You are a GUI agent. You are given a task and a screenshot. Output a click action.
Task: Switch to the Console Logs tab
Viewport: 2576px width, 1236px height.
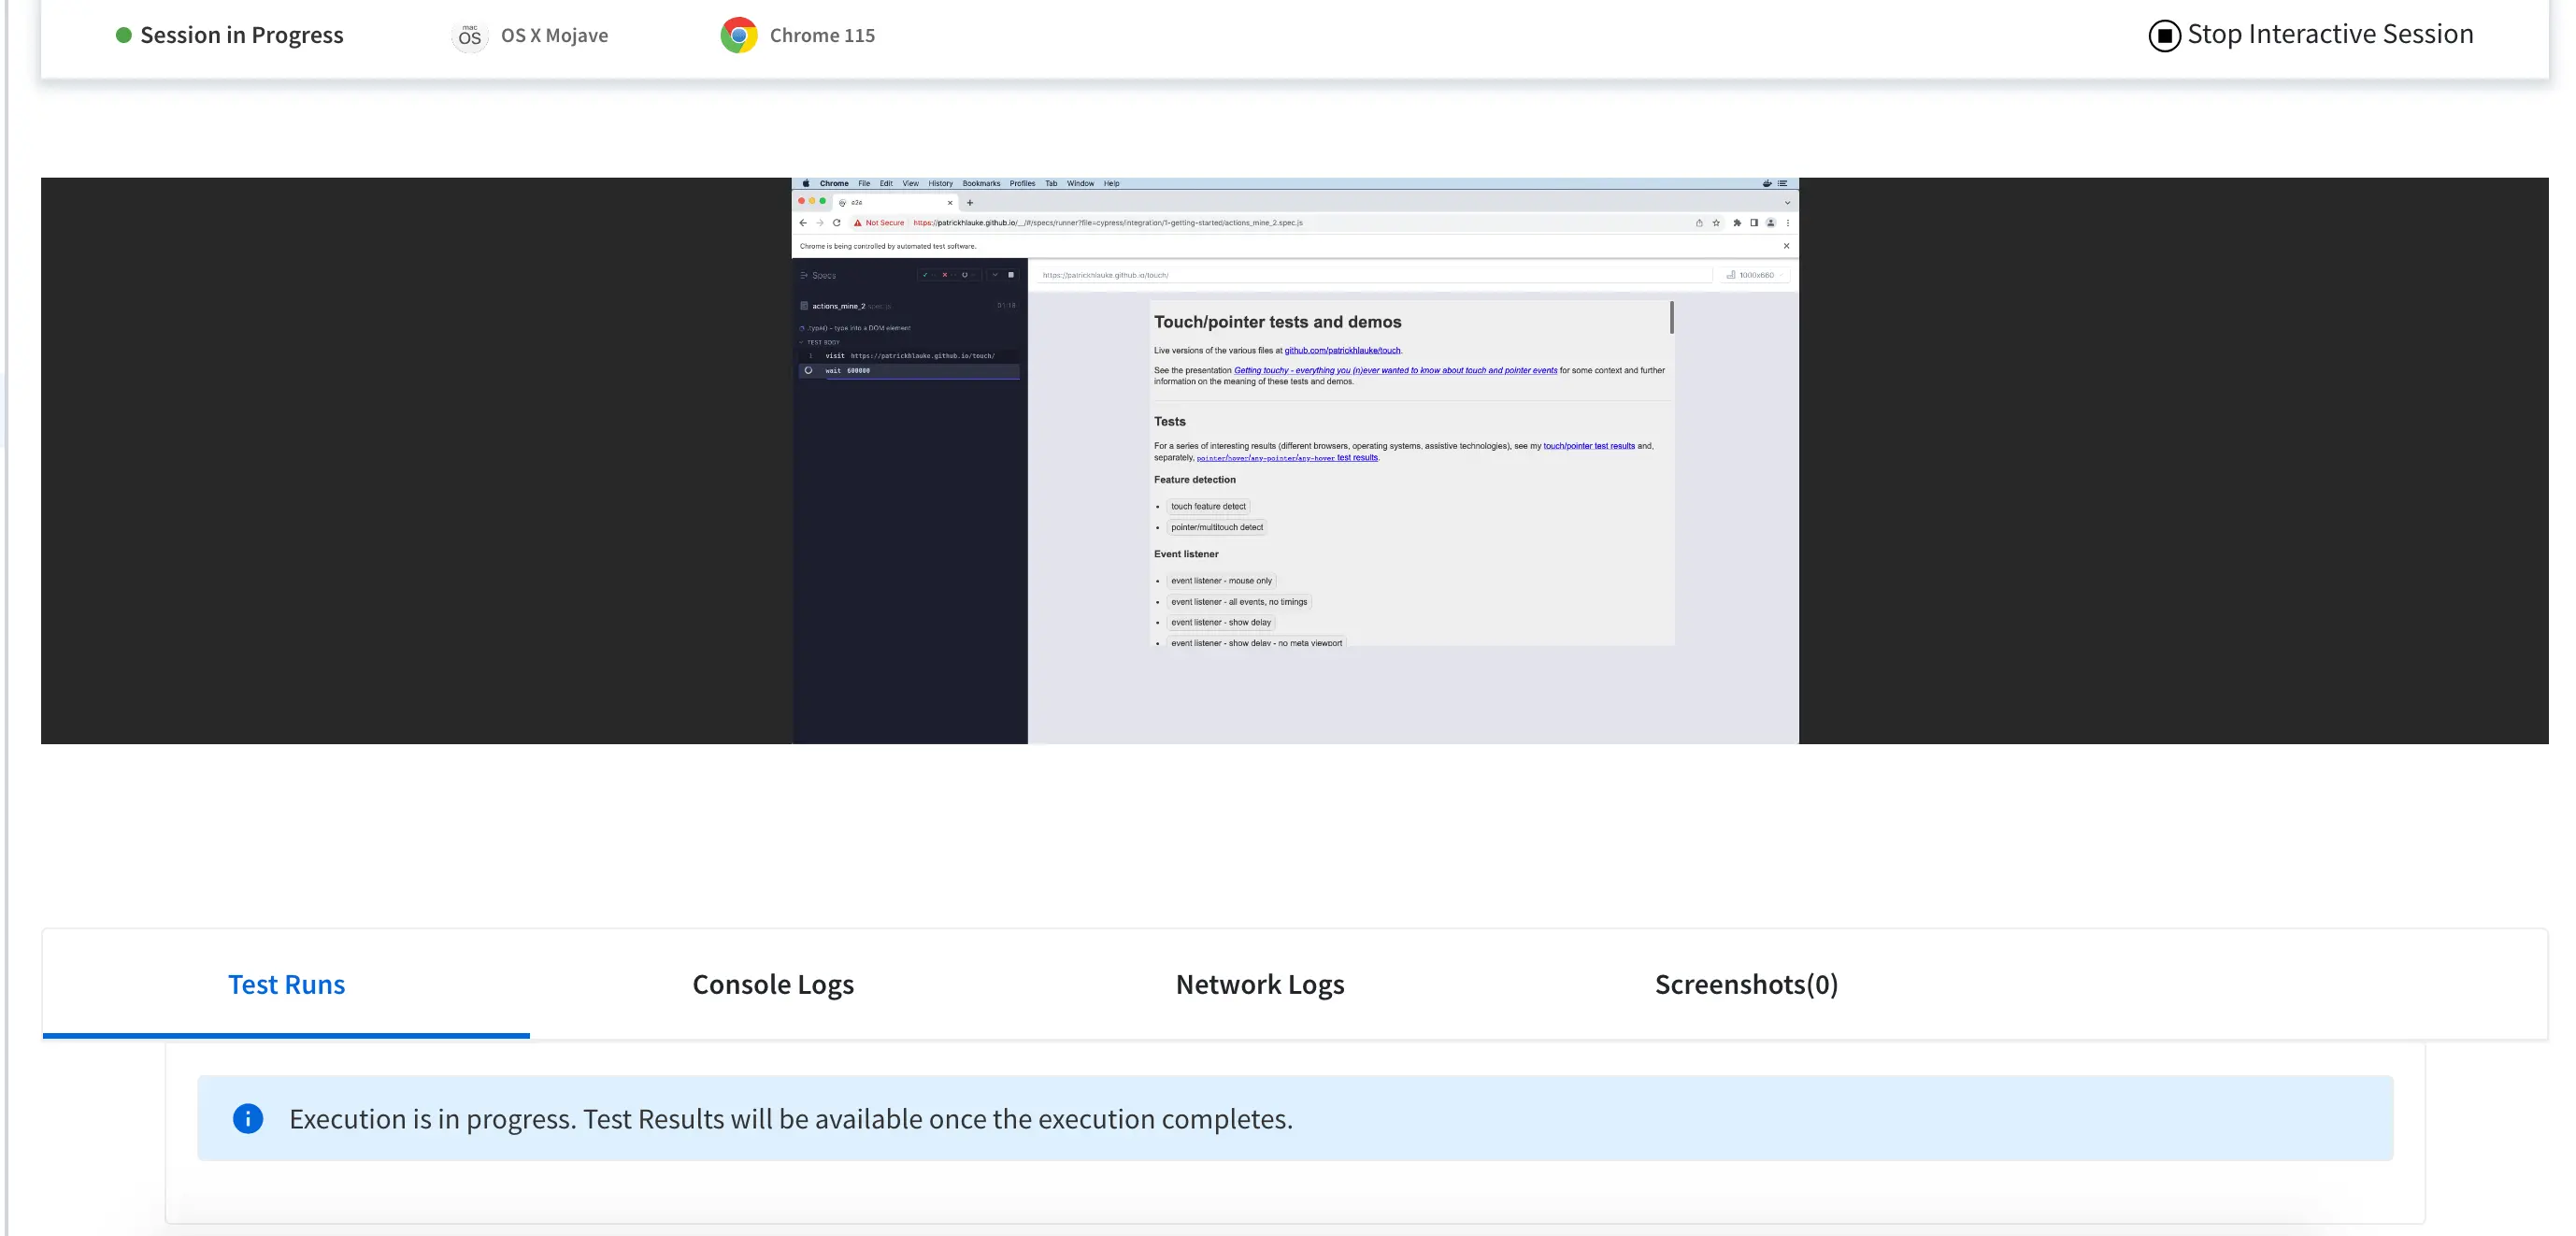point(772,985)
